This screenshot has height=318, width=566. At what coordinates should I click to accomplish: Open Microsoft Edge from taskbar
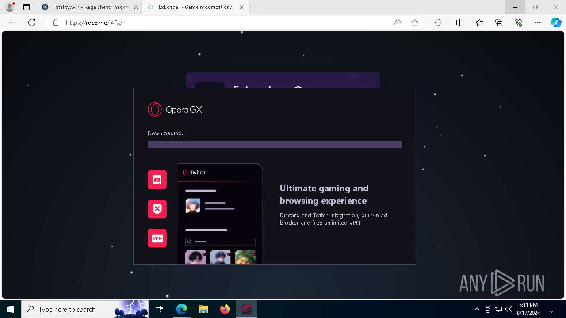182,309
